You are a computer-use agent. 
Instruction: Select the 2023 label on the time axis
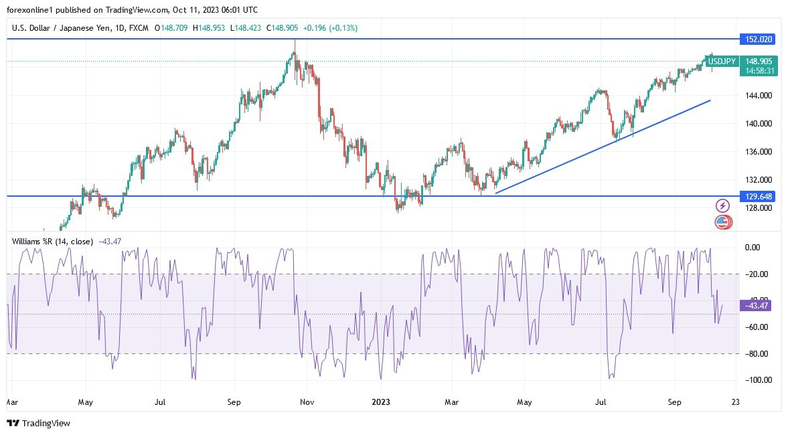(x=382, y=402)
